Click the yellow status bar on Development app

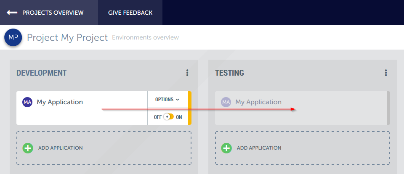(x=190, y=108)
